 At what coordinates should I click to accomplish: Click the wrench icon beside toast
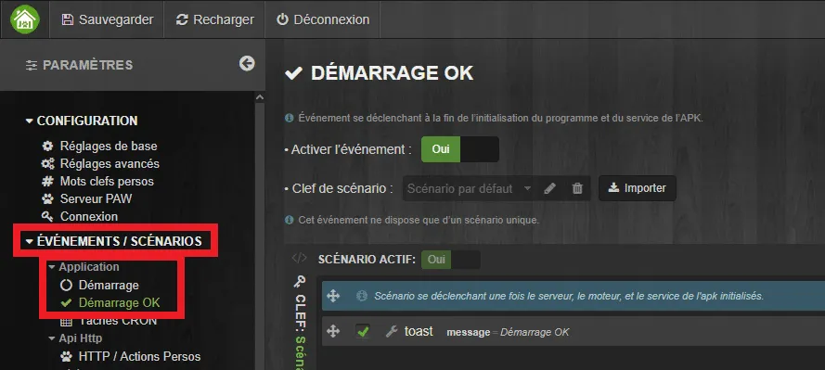(x=391, y=332)
